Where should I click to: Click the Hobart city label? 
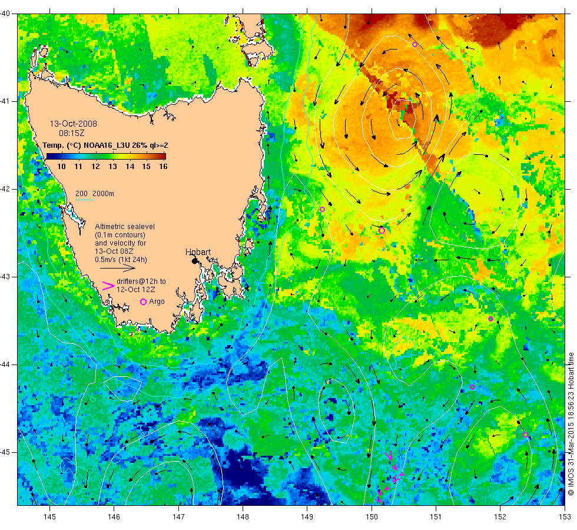pyautogui.click(x=198, y=252)
